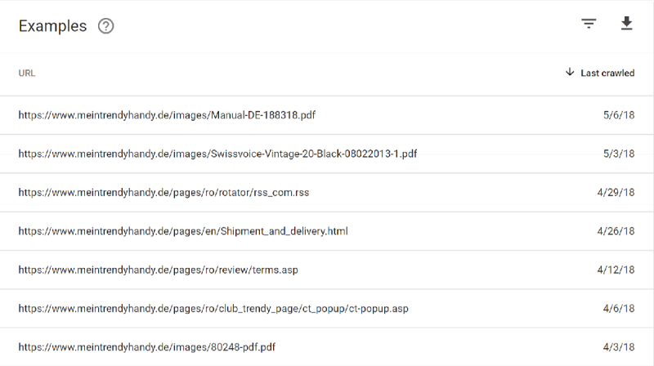Click the 5/3/18 crawl date
654x366 pixels.
pyautogui.click(x=619, y=154)
